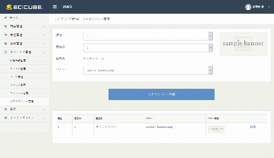
Task: Click the sample banner thumbnail in table
Action: 216,129
